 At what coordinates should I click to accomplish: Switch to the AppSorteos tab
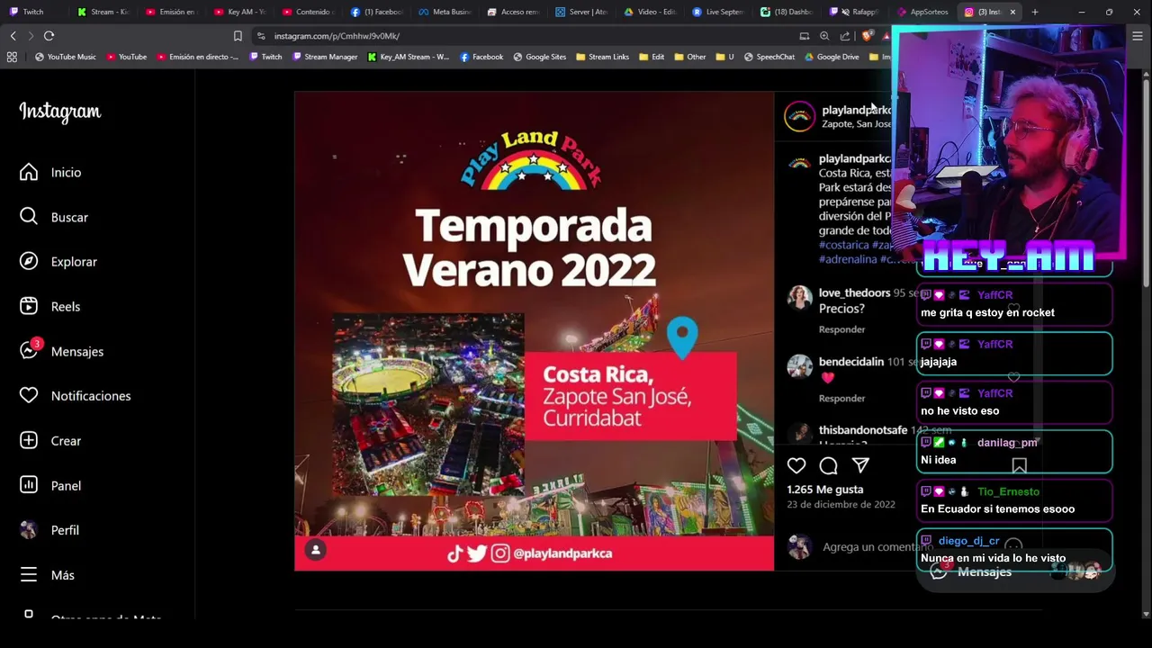coord(922,12)
